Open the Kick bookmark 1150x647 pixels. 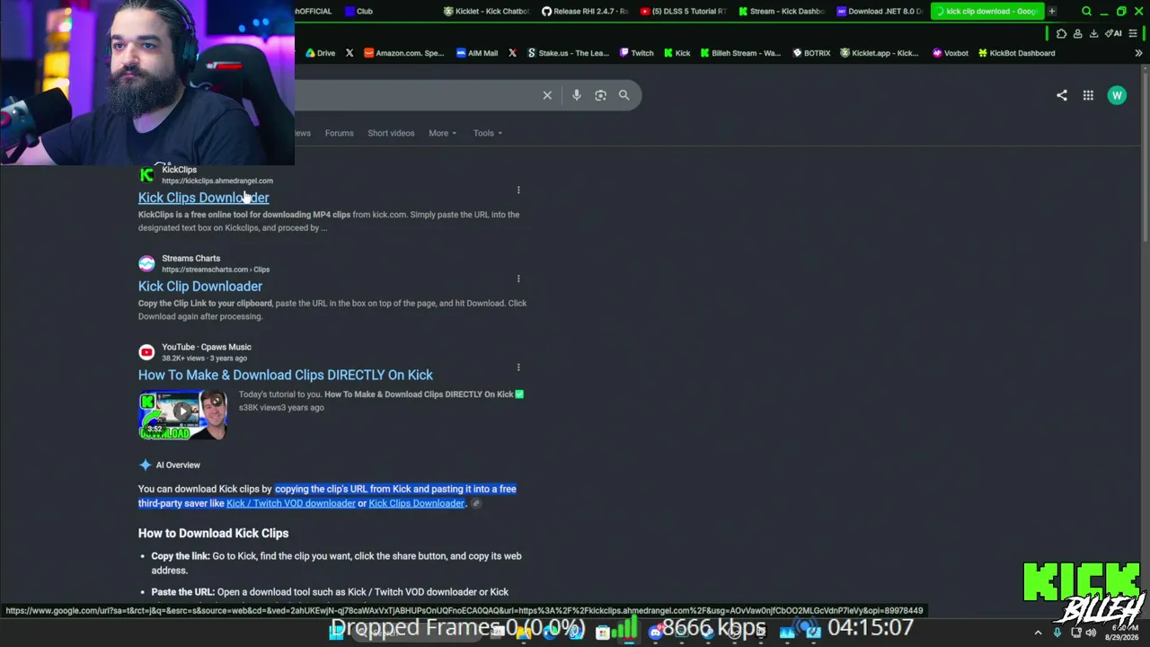click(677, 53)
